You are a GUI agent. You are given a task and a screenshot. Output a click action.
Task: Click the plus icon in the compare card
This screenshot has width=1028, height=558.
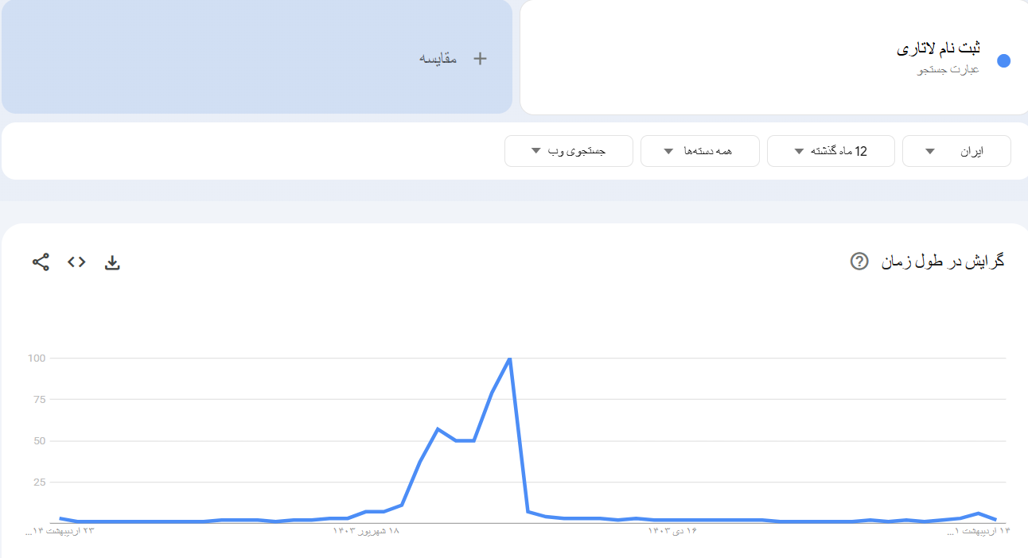480,58
